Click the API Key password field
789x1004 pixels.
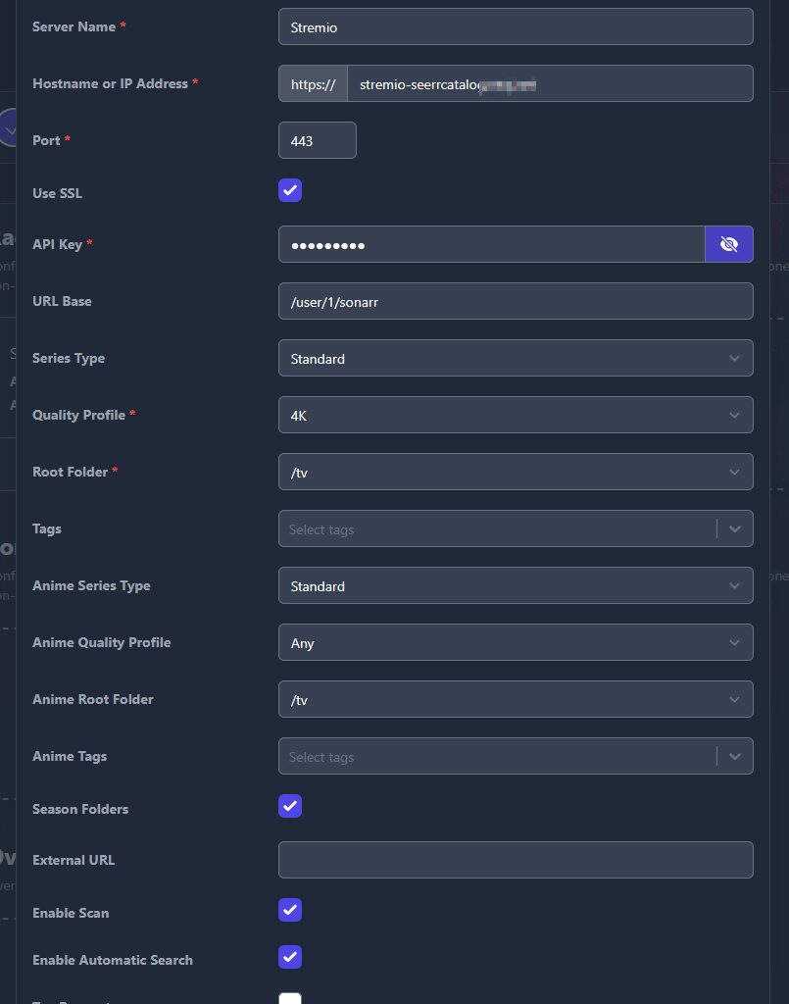tap(490, 245)
